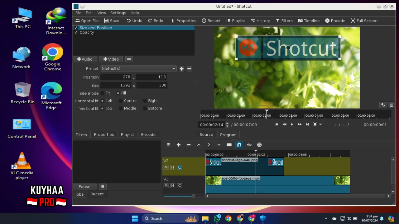The width and height of the screenshot is (399, 224).
Task: Open the timeline hamburger menu
Action: [168, 145]
